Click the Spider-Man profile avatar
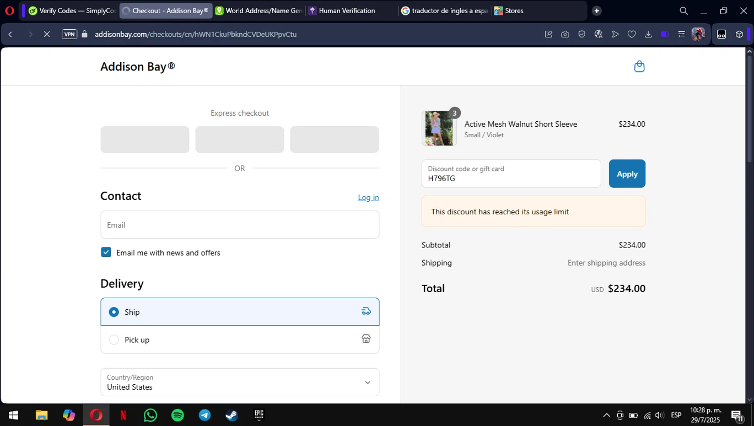The image size is (754, 426). [698, 34]
